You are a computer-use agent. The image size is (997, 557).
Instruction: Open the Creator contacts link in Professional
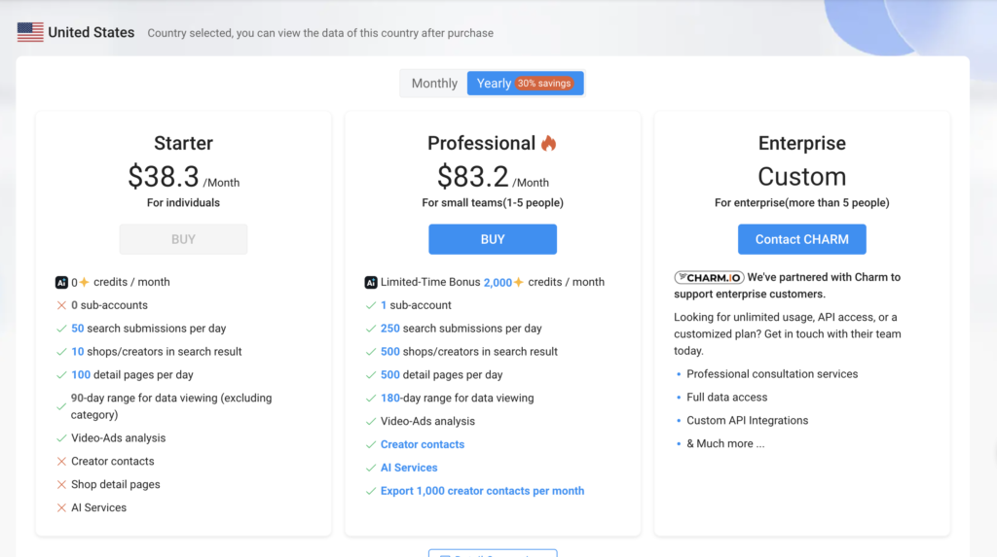[x=423, y=444]
